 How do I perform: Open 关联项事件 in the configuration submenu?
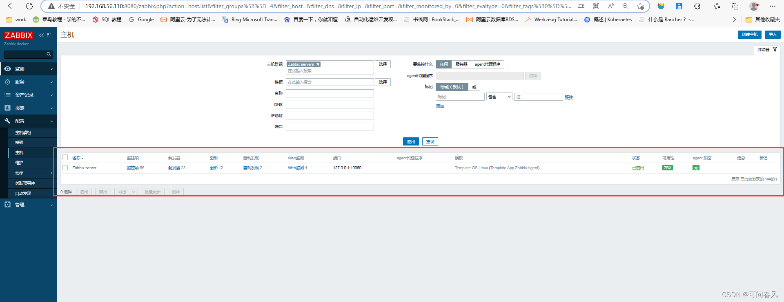pos(25,183)
